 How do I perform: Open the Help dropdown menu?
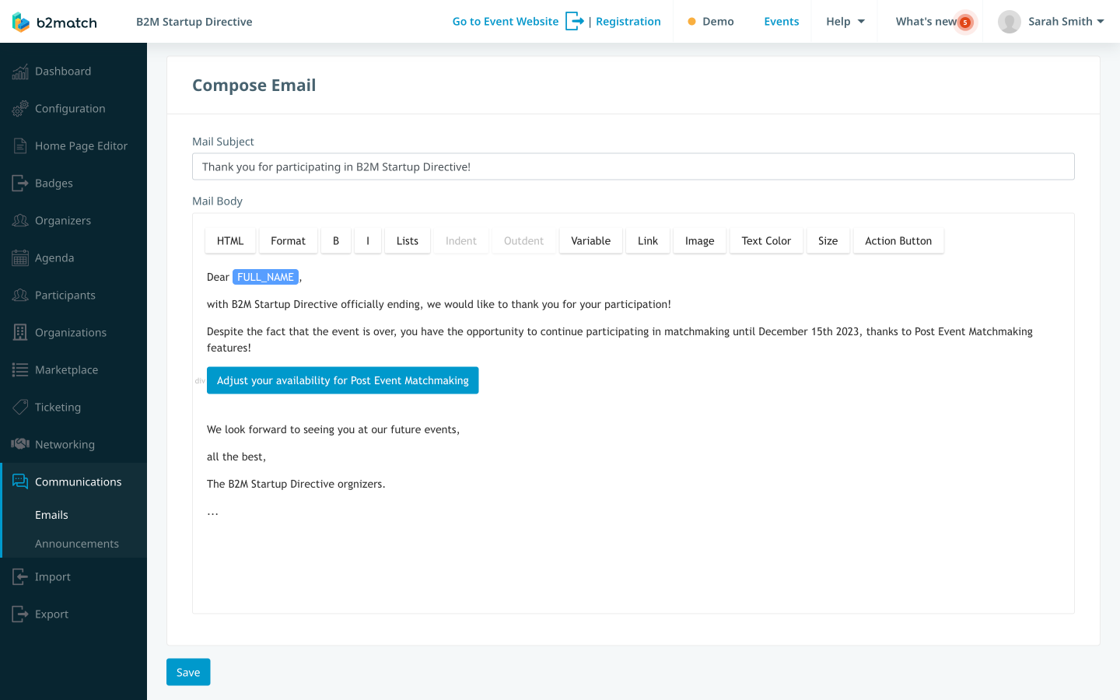click(x=845, y=21)
